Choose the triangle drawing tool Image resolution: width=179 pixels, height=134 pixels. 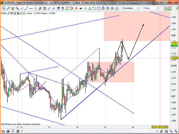pyautogui.click(x=90, y=8)
